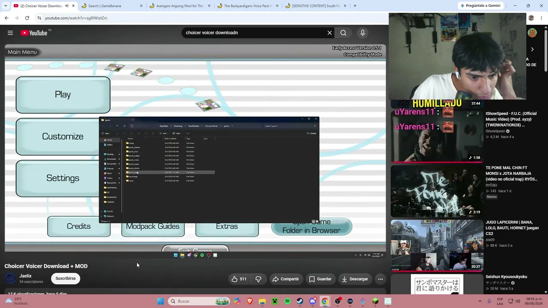The width and height of the screenshot is (548, 308).
Task: Open Jaelix channel avatar
Action: [10, 278]
